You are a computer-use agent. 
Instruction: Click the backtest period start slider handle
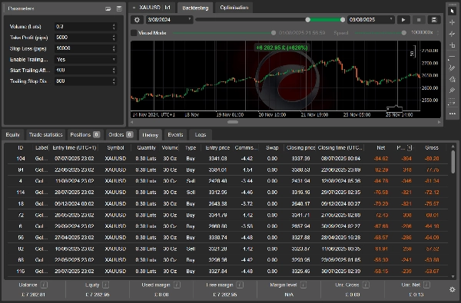307,20
